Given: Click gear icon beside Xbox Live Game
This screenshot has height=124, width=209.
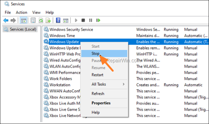Looking at the screenshot, I should (x=46, y=109).
